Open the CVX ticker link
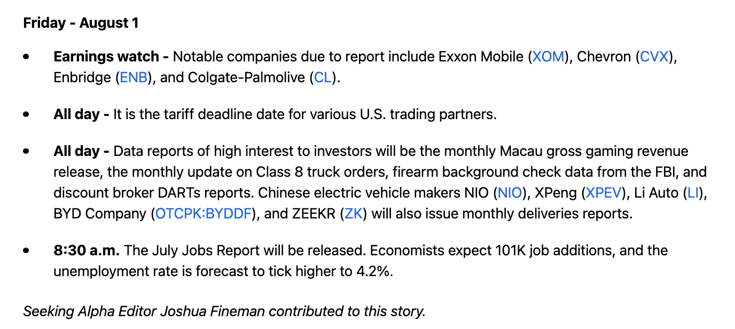735x329 pixels. 654,57
